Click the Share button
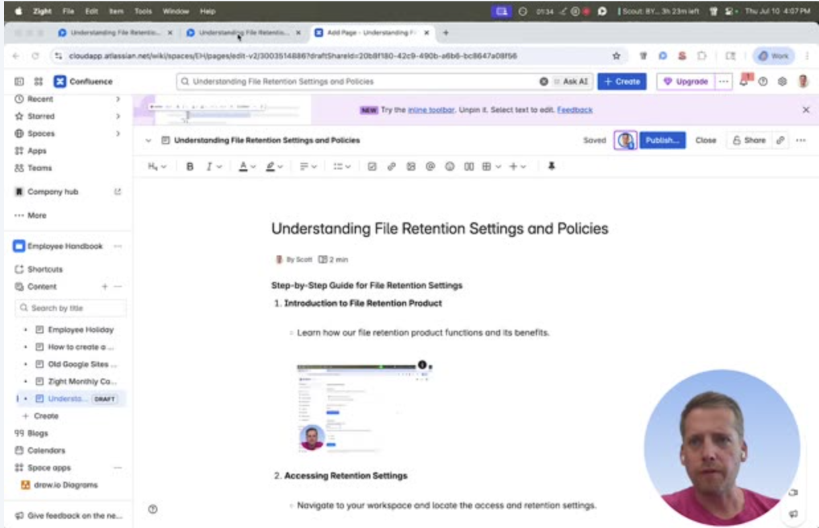 click(x=749, y=140)
